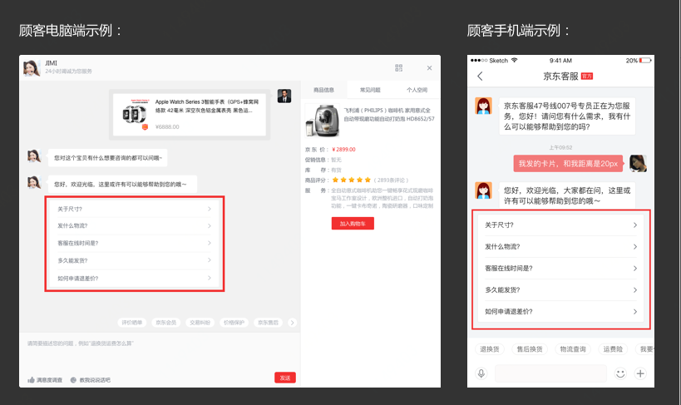The width and height of the screenshot is (681, 405).
Task: Expand 关于尺寸? in the desktop chat
Action: pos(132,209)
